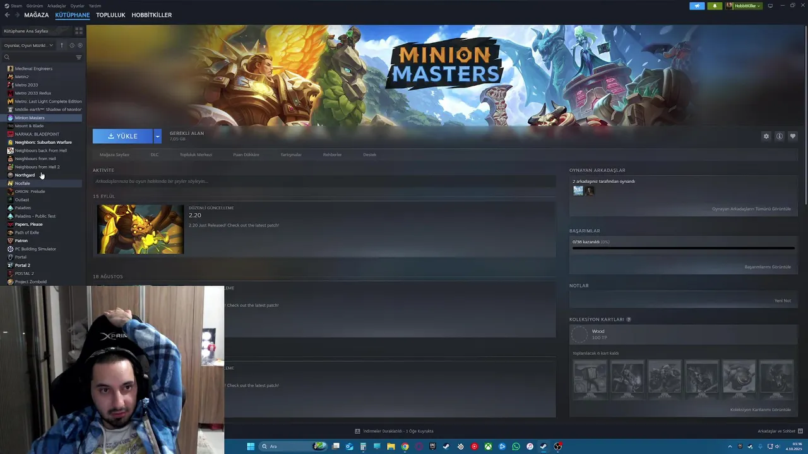
Task: Switch to the TOPLULUK tab
Action: pos(110,15)
